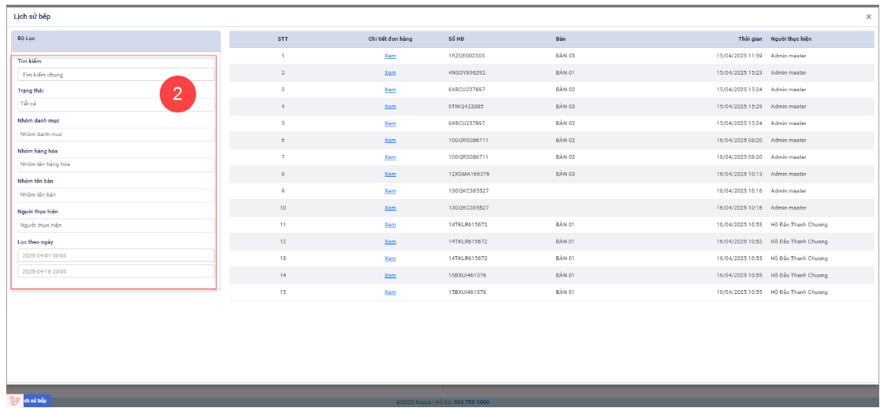Close the Lịch sử bếp dialog
Screen dimensions: 880x408
coord(868,17)
